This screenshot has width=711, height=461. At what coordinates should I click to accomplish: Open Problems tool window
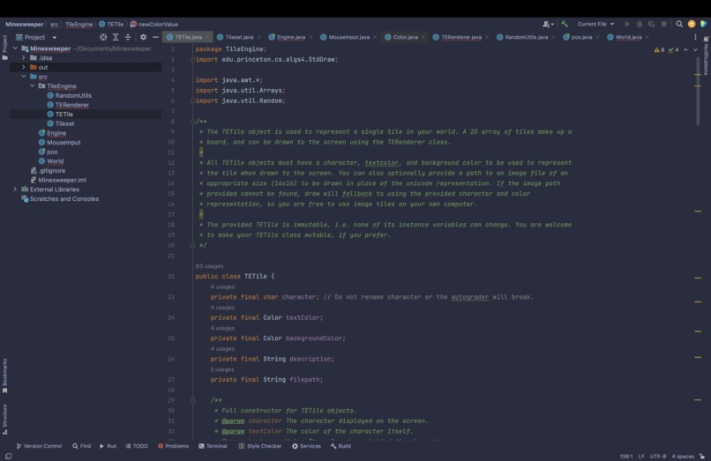pos(173,446)
